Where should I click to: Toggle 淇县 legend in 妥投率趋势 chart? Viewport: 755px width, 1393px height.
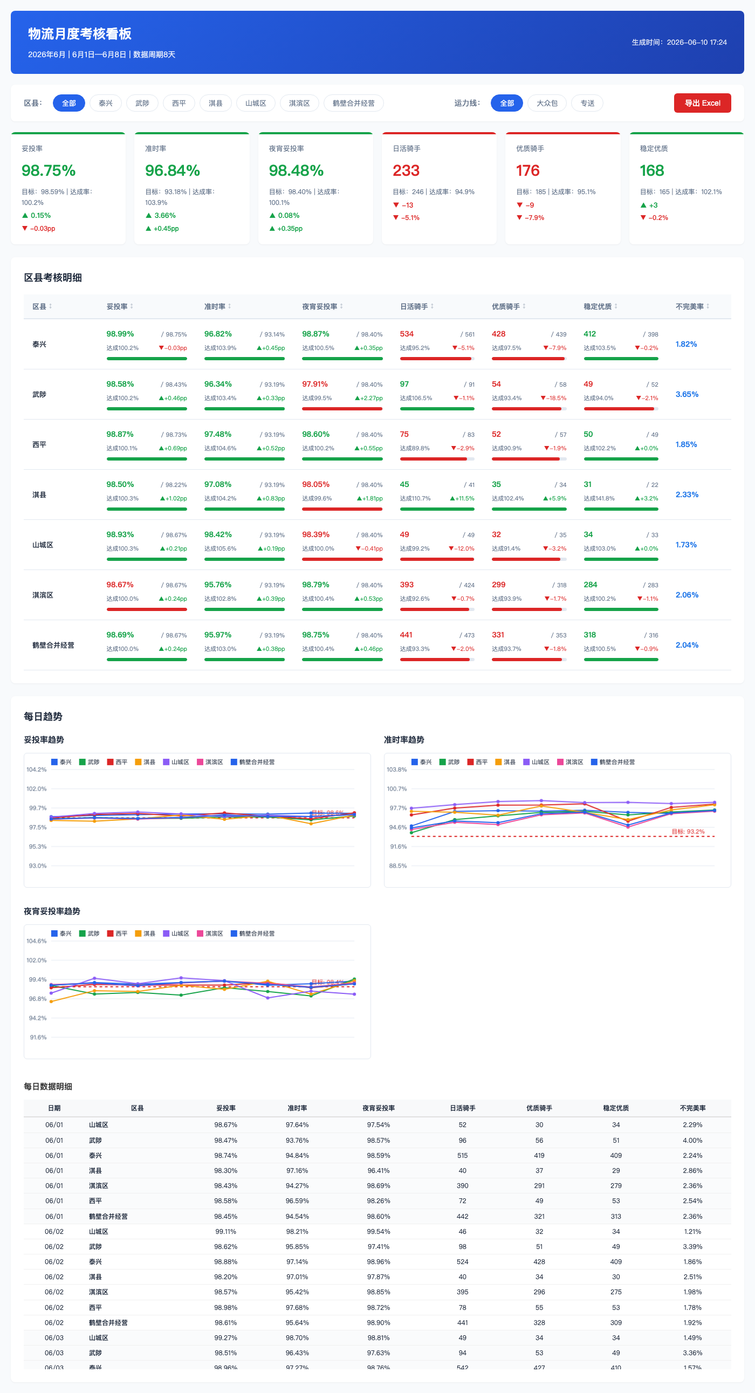145,762
